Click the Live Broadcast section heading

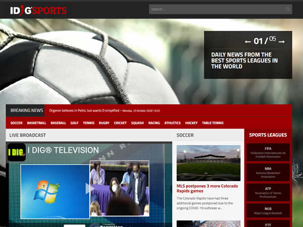[28, 135]
